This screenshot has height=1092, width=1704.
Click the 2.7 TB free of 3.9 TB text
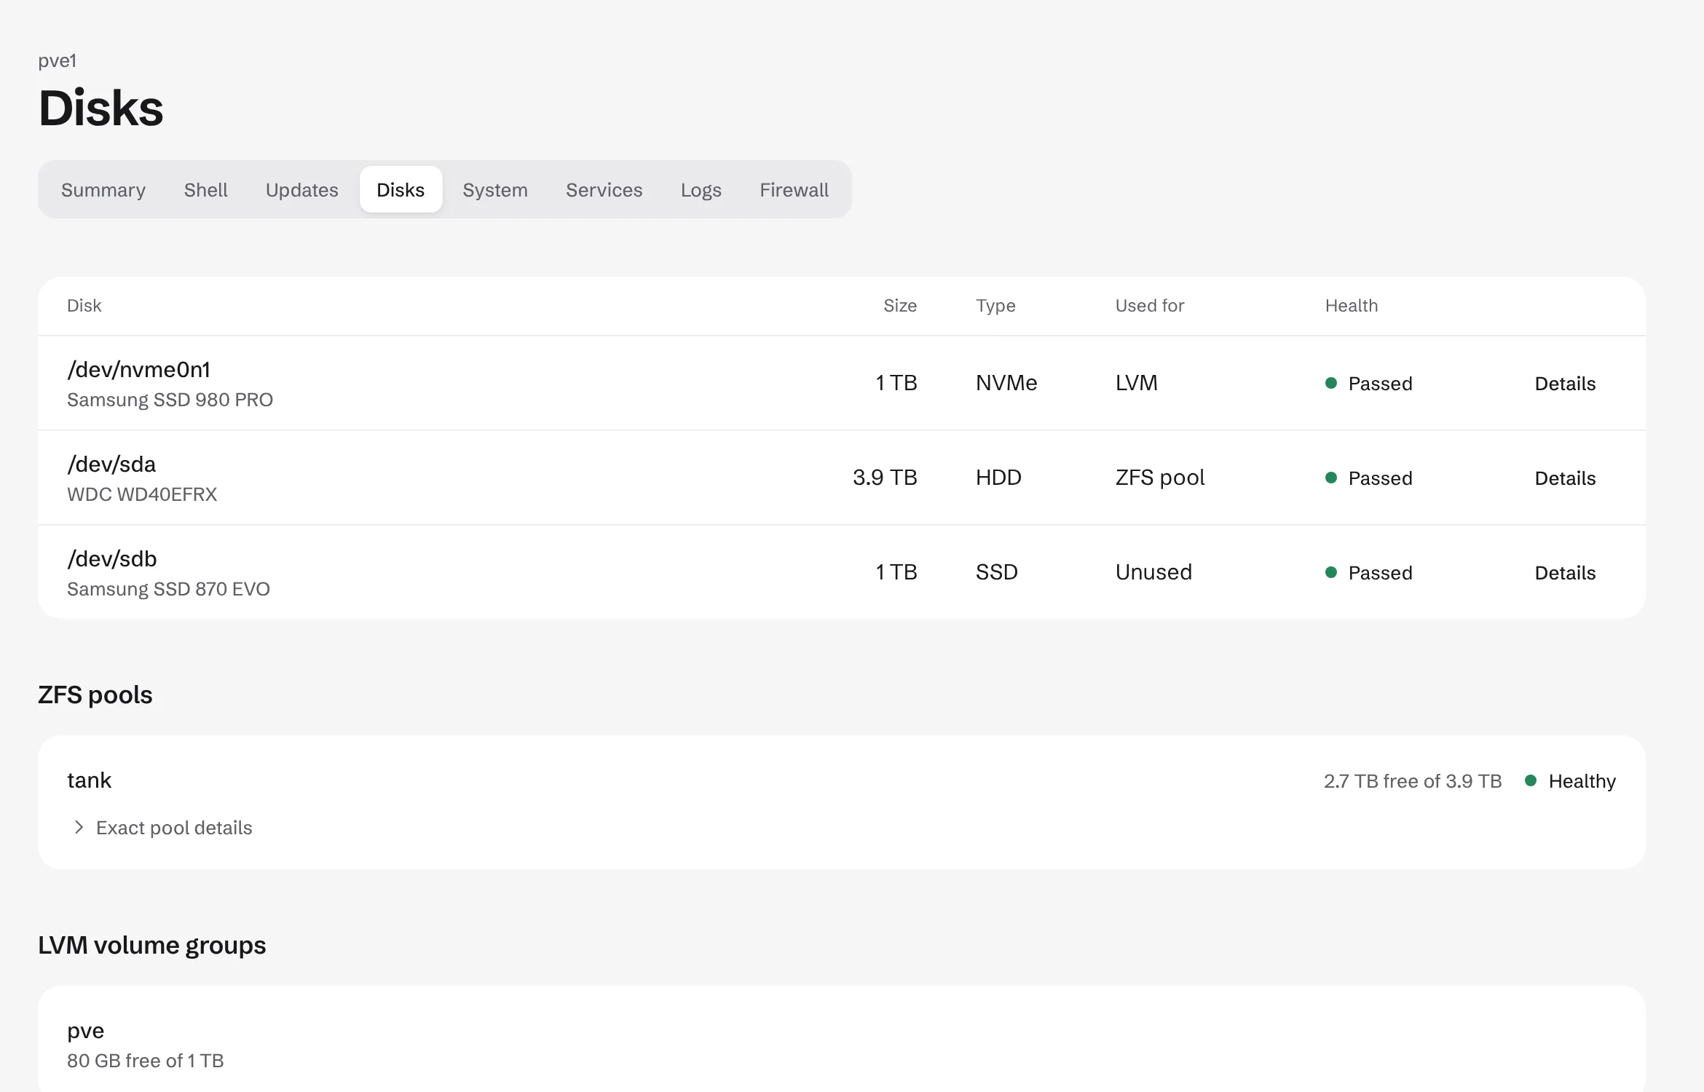(1413, 781)
